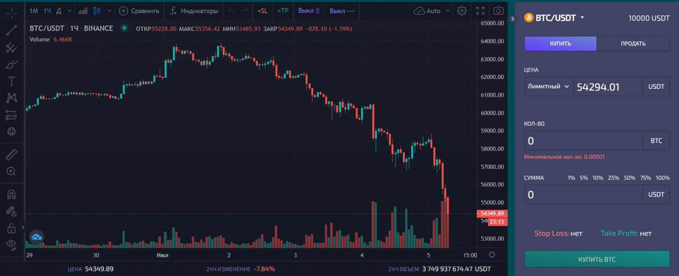Image resolution: width=679 pixels, height=276 pixels.
Task: Open the emoji icons tool
Action: pyautogui.click(x=11, y=132)
